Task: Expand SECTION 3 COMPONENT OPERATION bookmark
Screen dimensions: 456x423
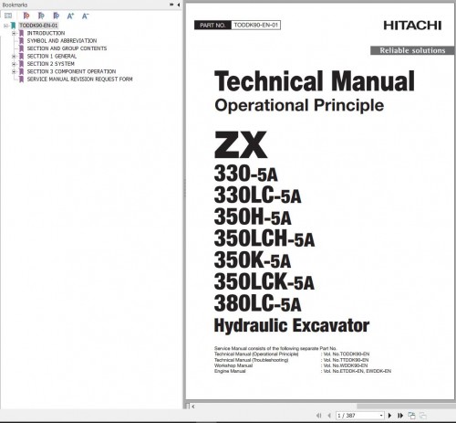Action: (x=14, y=71)
